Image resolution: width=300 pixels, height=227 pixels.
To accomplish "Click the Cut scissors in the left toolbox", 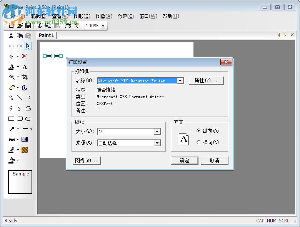I will pyautogui.click(x=11, y=36).
